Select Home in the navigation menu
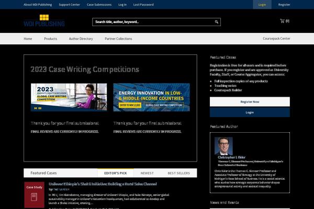 point(28,39)
